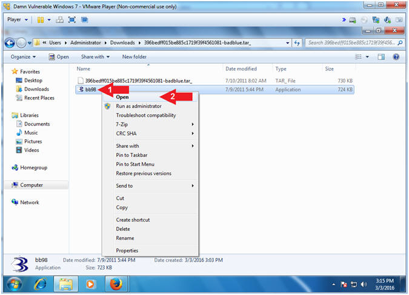Image resolution: width=409 pixels, height=295 pixels.
Task: Expand context menu Share with submenu
Action: coord(150,146)
